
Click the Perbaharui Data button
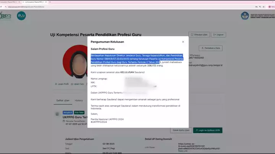click(x=210, y=48)
